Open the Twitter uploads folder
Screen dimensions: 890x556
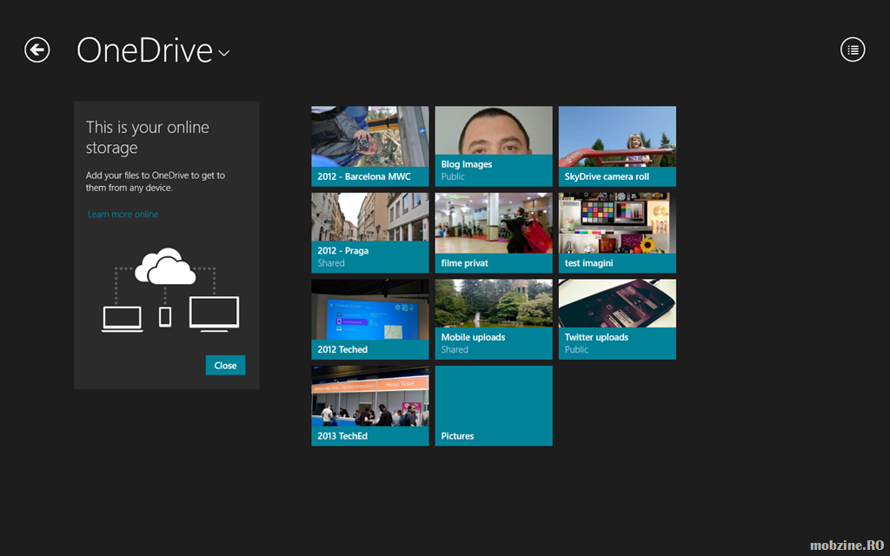click(x=618, y=320)
